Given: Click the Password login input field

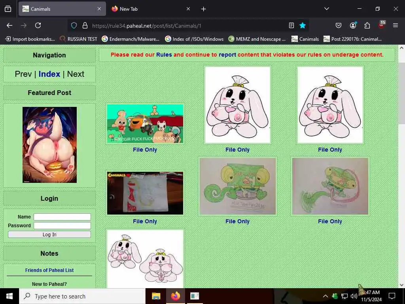Looking at the screenshot, I should [62, 226].
